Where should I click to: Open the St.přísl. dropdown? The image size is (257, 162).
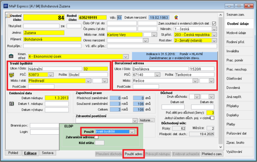[x=214, y=35]
